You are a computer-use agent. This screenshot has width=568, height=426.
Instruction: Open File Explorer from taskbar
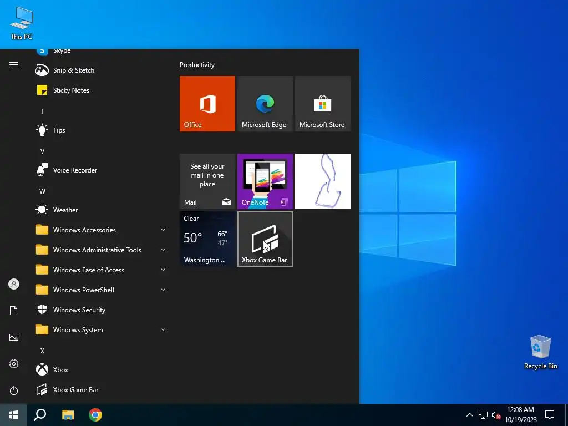[x=68, y=415]
